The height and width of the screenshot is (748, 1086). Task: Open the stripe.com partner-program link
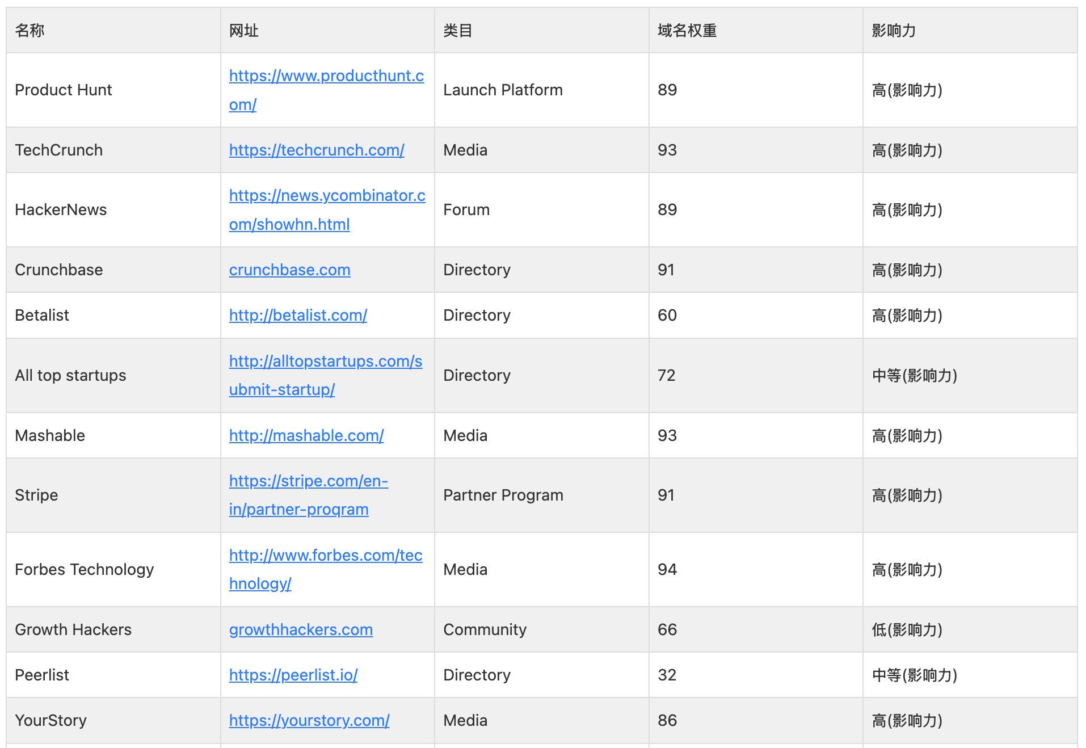(309, 495)
